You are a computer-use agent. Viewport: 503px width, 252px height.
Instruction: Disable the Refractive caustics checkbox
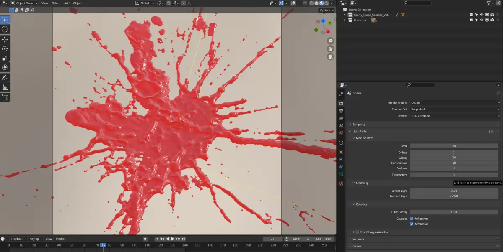point(412,224)
